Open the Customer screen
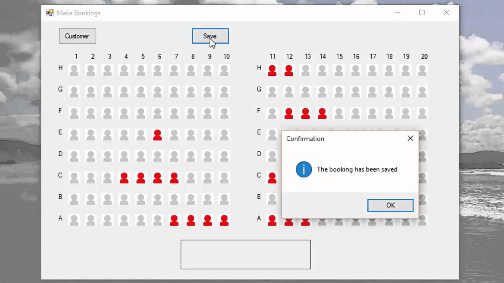 (77, 36)
